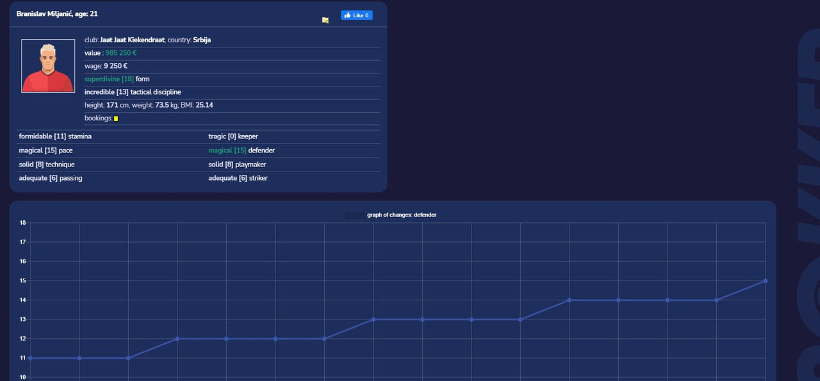This screenshot has width=820, height=381.
Task: Select solid [8] playmaker skill
Action: 238,165
